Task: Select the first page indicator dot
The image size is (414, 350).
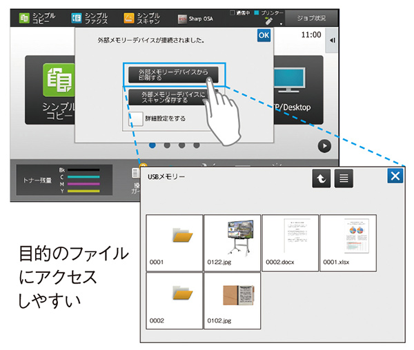Action: coord(151,145)
